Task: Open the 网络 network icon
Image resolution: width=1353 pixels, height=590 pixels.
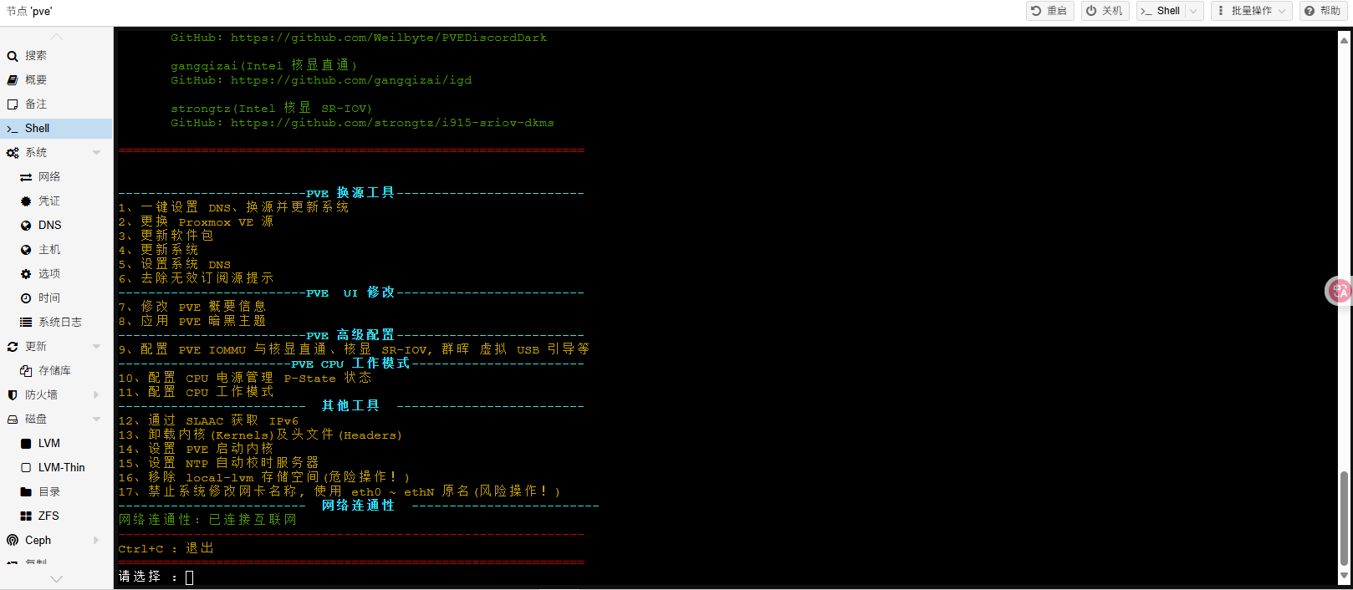Action: point(26,177)
